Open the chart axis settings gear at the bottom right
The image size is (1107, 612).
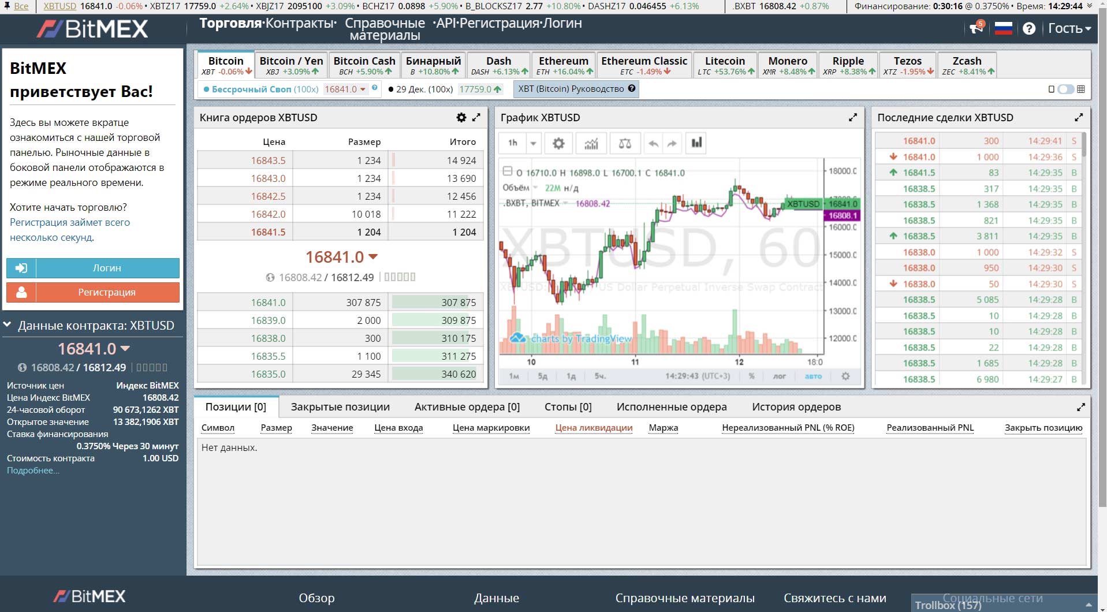[845, 376]
